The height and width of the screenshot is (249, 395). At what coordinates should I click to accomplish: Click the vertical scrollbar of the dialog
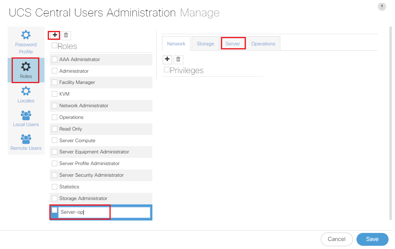coord(390,123)
